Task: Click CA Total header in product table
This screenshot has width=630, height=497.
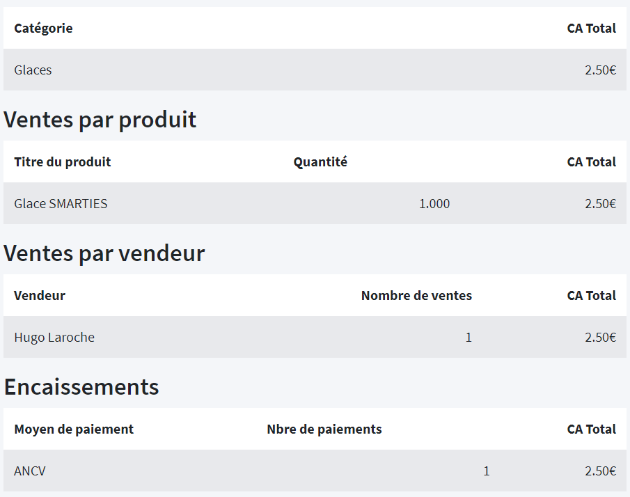Action: coord(592,161)
